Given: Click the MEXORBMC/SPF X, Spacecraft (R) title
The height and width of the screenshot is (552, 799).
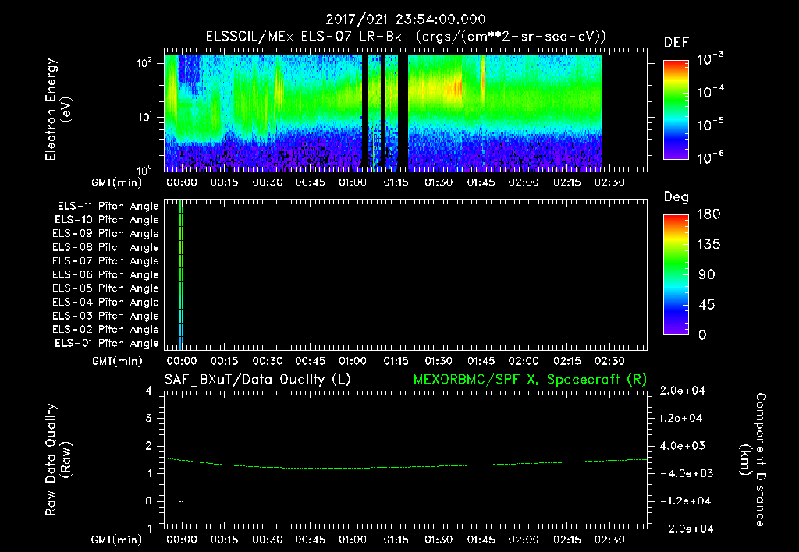Looking at the screenshot, I should [530, 380].
